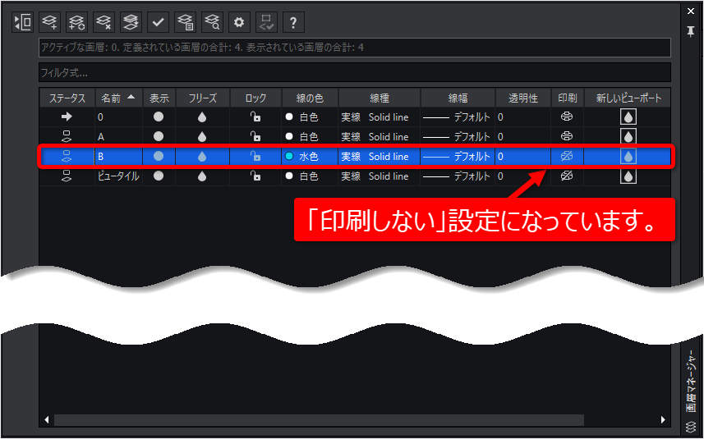Click the 印刷 column header

point(567,98)
